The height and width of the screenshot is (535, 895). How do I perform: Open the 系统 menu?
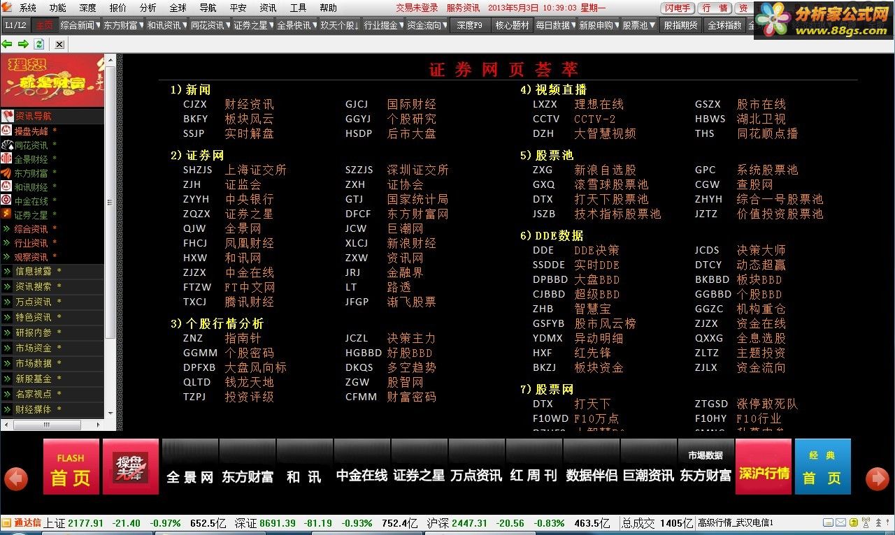[28, 8]
